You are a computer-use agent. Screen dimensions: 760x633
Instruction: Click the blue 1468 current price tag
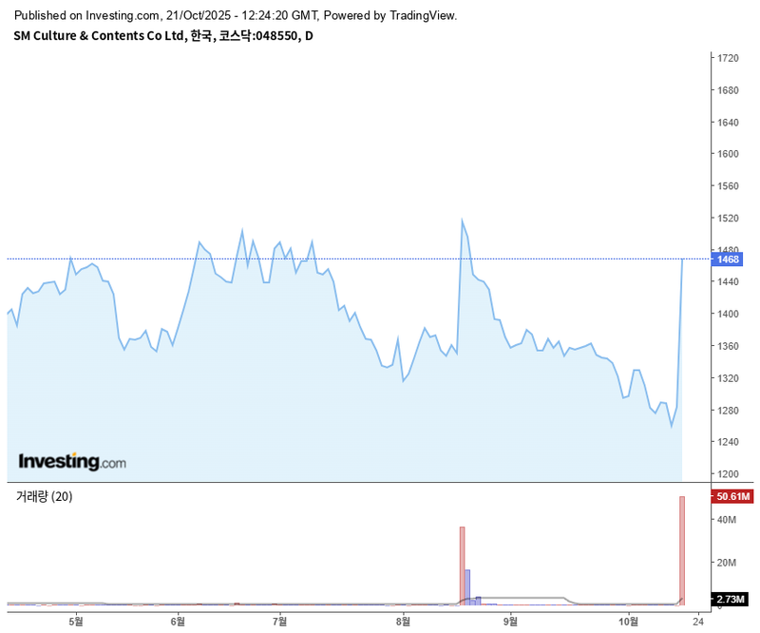(729, 259)
